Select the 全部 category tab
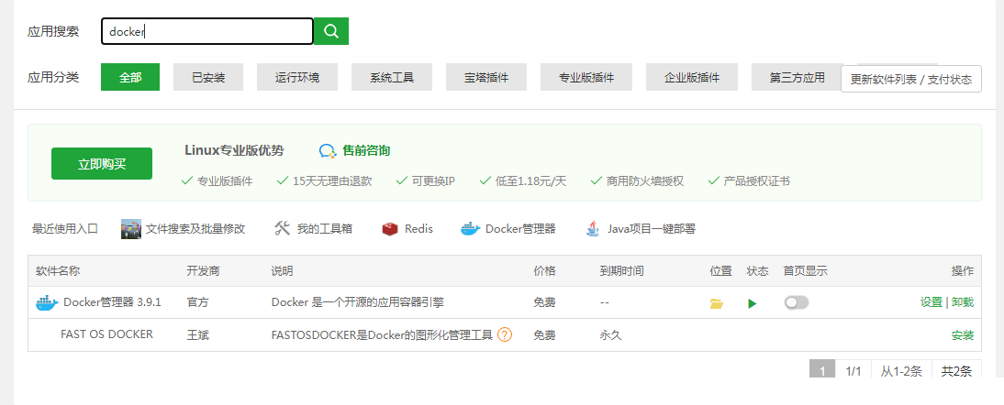The width and height of the screenshot is (1004, 405). click(130, 77)
